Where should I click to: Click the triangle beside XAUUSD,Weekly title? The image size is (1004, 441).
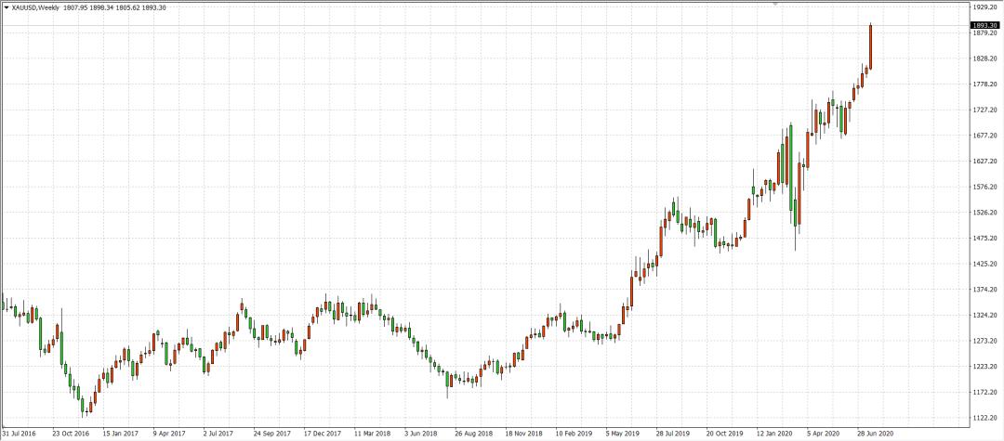coord(7,7)
